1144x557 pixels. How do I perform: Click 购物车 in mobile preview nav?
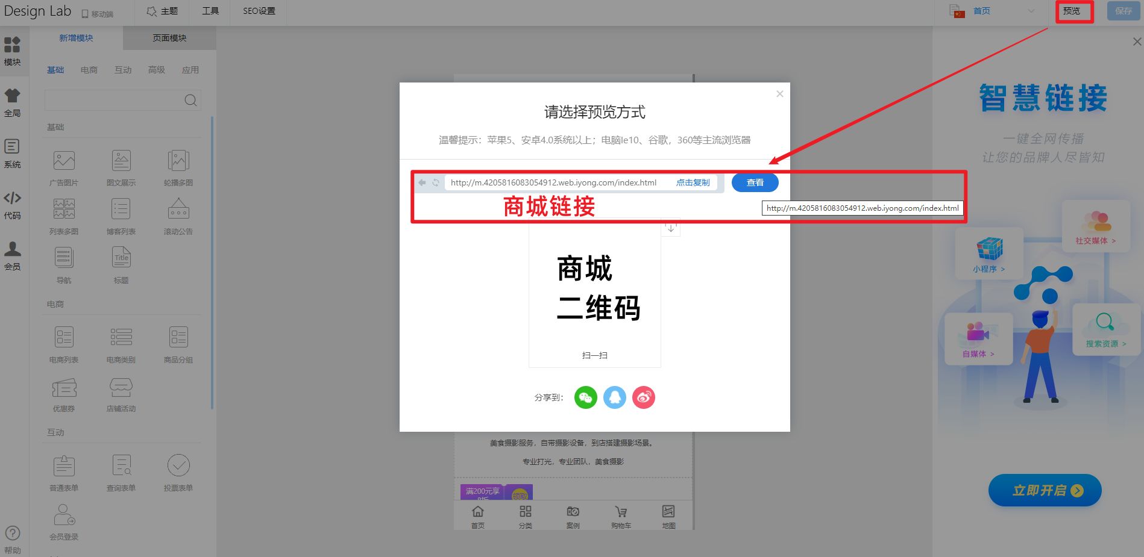pos(621,517)
